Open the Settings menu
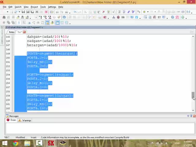This screenshot has width=196, height=147. coord(52,7)
